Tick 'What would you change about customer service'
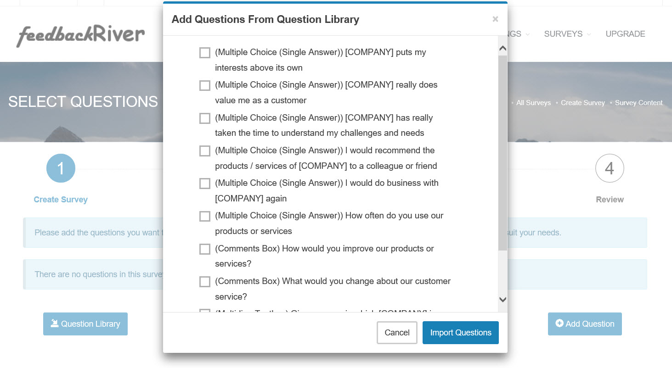 [205, 282]
